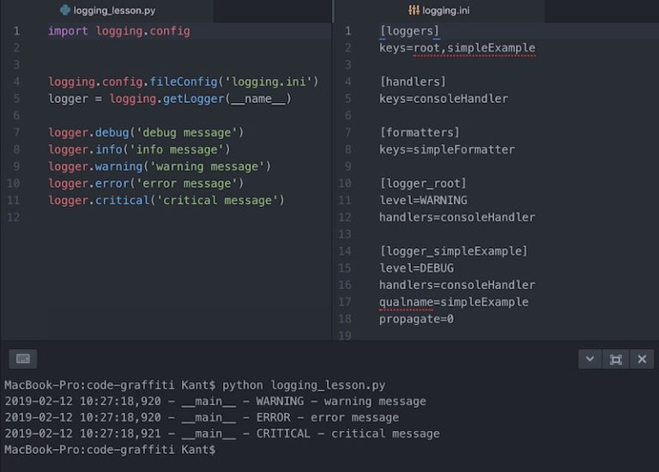Click propagate=0 line in logging.ini

[416, 319]
